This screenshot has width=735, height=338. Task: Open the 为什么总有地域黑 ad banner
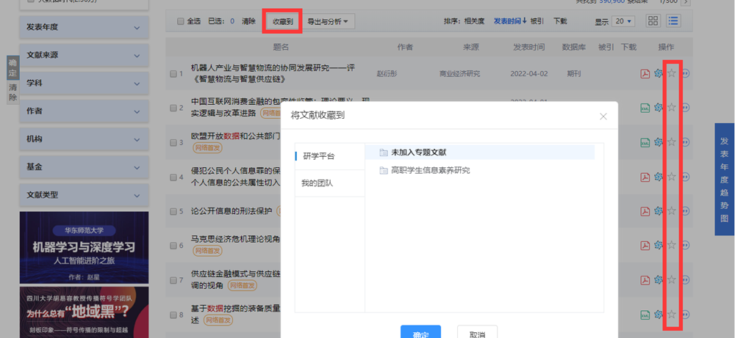(84, 312)
